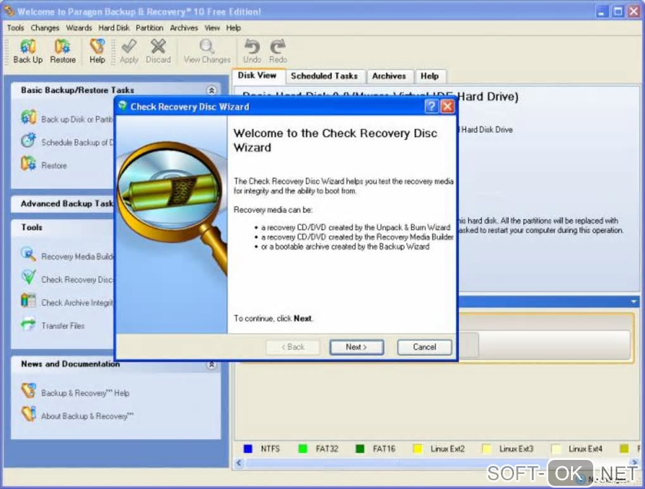Click Recovery Media Builder icon
This screenshot has width=645, height=489.
28,255
